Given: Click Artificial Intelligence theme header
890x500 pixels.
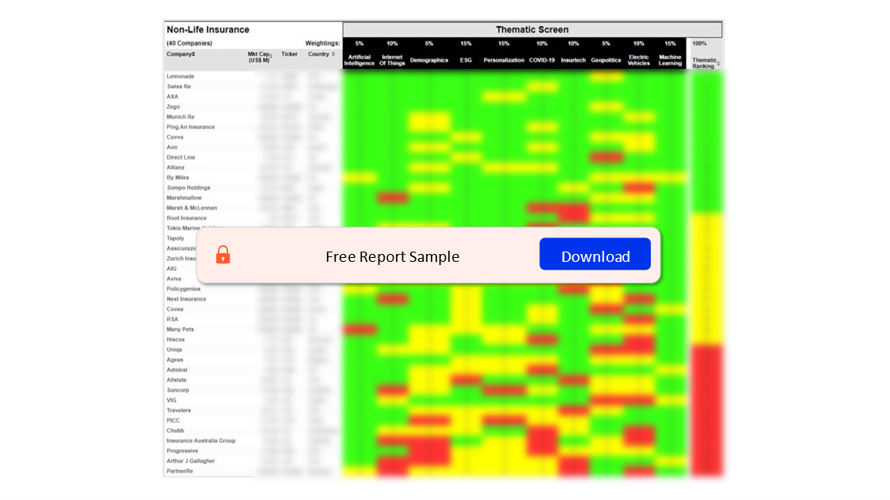Looking at the screenshot, I should click(359, 60).
